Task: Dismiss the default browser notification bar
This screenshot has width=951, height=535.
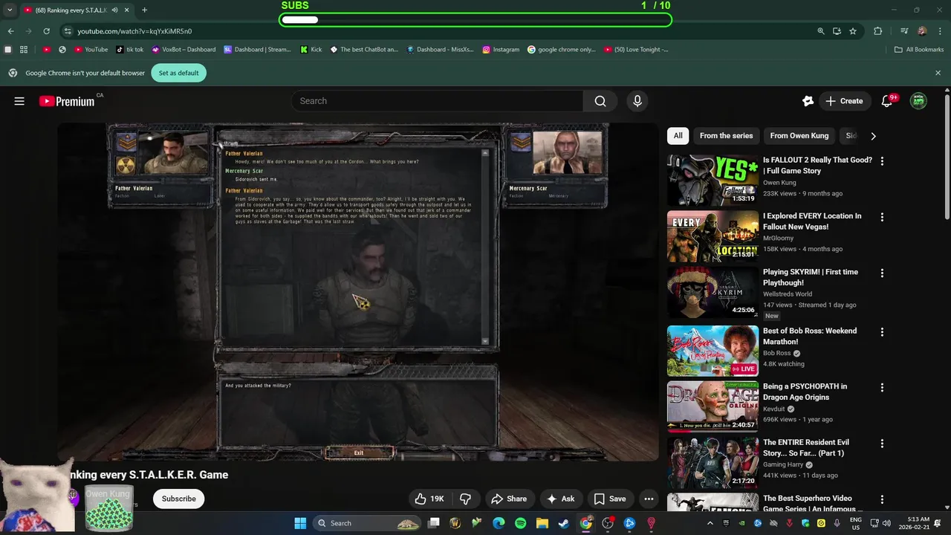Action: point(938,73)
